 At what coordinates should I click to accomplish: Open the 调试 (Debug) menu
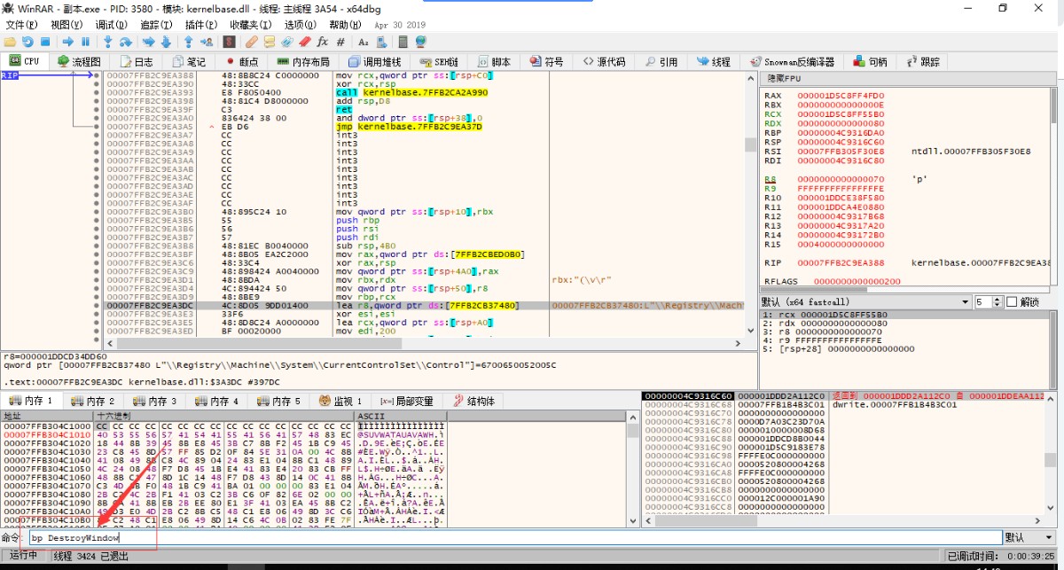[x=110, y=25]
